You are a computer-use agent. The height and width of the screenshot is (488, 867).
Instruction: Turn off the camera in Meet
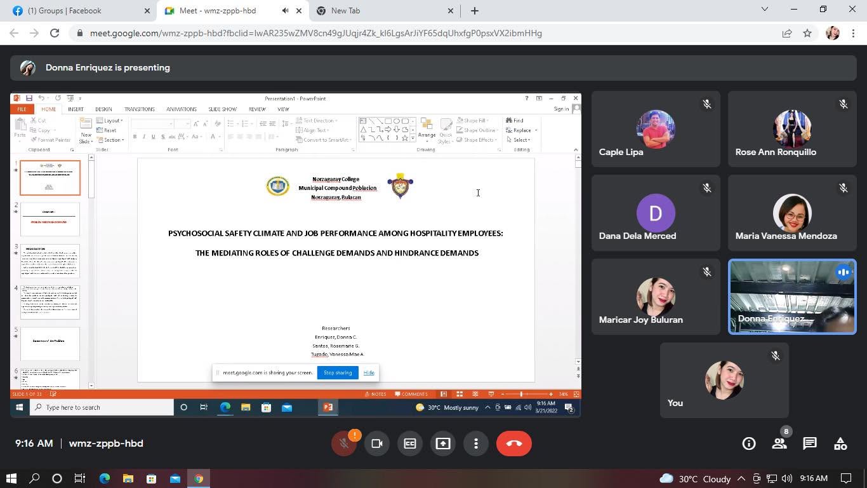[x=377, y=444]
